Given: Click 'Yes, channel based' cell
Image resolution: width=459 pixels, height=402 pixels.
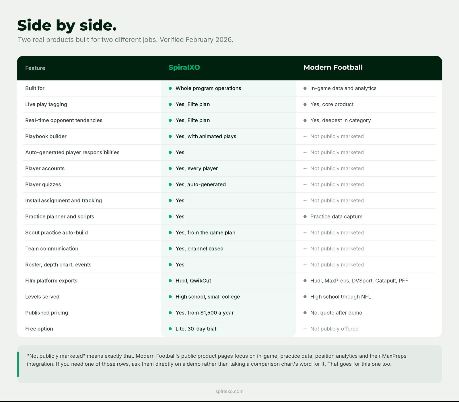Looking at the screenshot, I should coord(199,249).
